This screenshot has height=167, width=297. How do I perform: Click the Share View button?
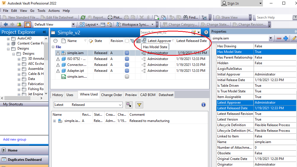tap(227, 17)
